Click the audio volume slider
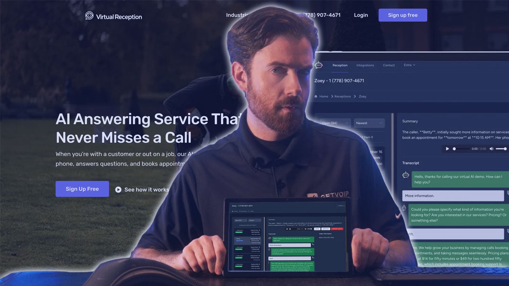Viewport: 509px width, 286px height. coord(501,149)
